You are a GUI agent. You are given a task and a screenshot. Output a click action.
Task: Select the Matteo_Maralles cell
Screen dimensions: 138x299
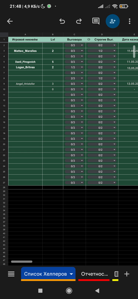click(x=25, y=51)
